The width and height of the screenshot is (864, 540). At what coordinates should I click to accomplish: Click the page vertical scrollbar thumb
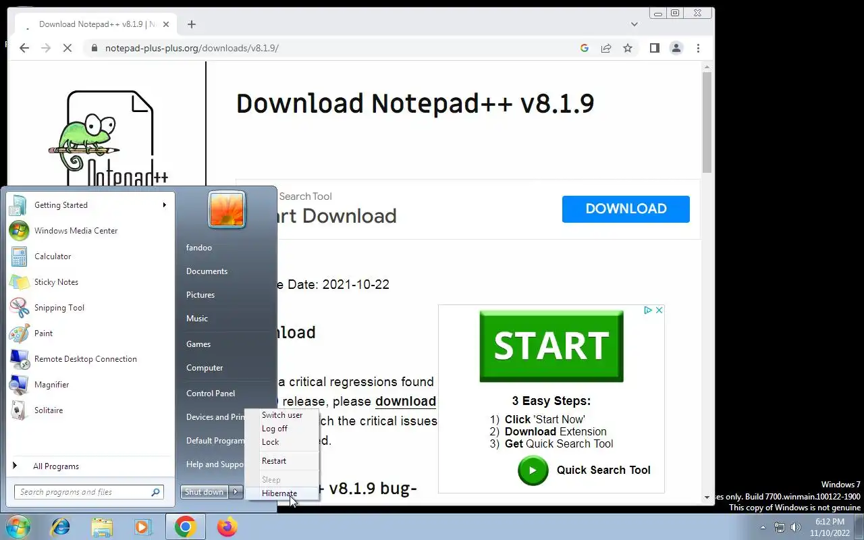[x=707, y=122]
